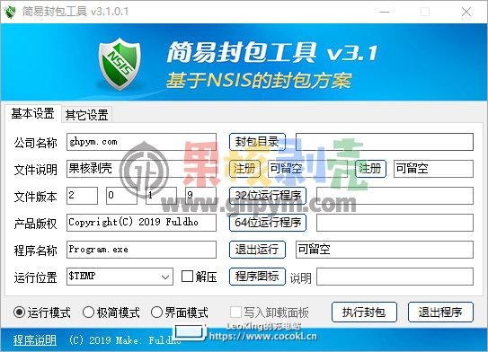Click the 公司名称 field containing ghpym.com

coord(141,142)
